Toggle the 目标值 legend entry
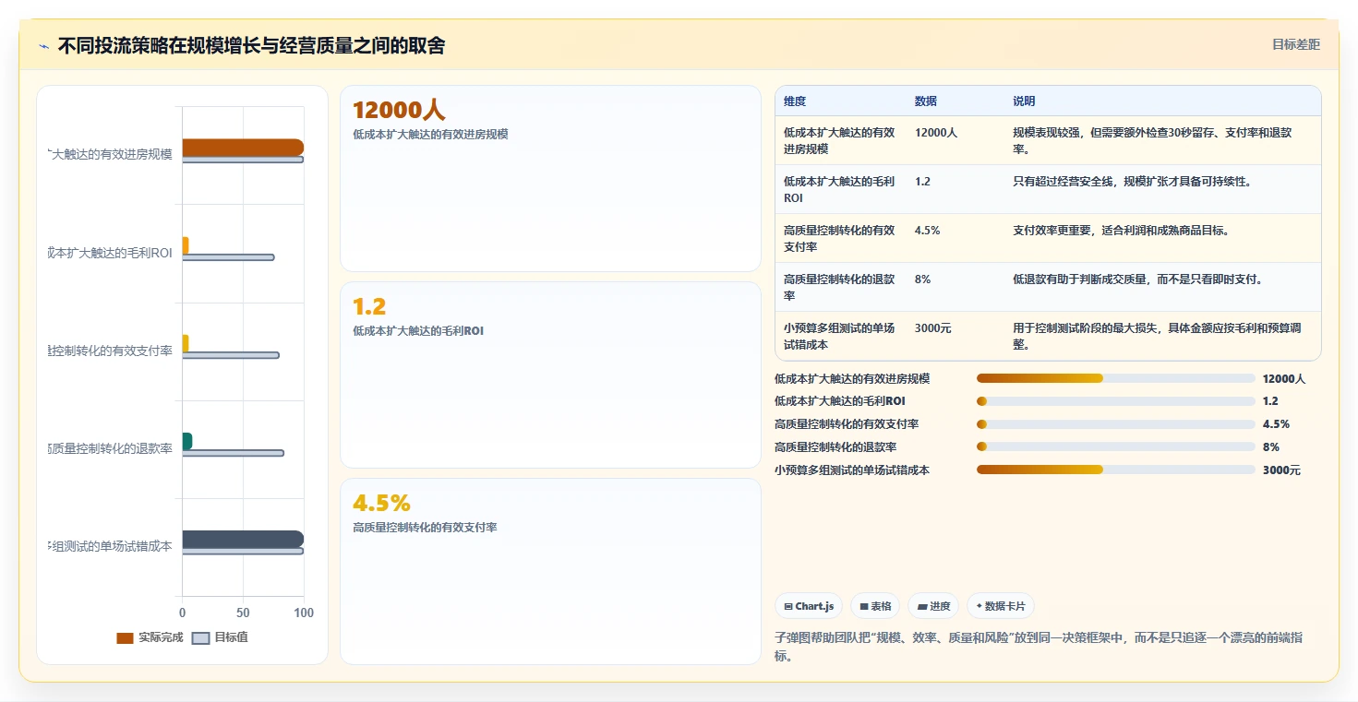This screenshot has width=1358, height=702. tap(220, 637)
